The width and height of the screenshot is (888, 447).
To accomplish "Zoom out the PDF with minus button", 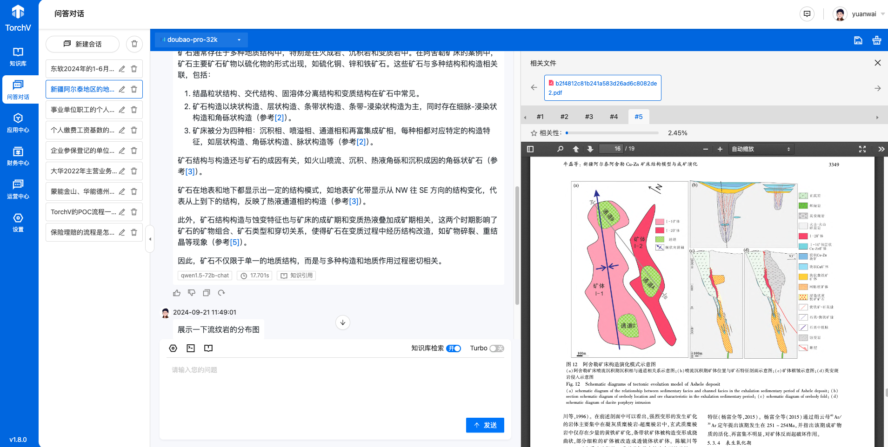I will pyautogui.click(x=705, y=149).
